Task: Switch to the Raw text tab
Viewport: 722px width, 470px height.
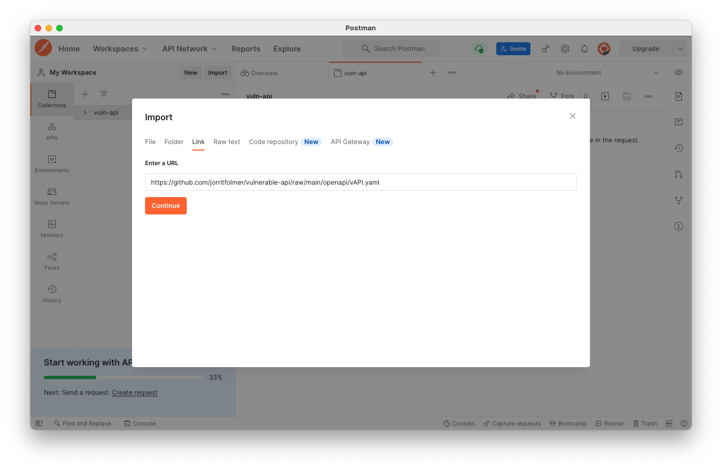Action: [x=227, y=142]
